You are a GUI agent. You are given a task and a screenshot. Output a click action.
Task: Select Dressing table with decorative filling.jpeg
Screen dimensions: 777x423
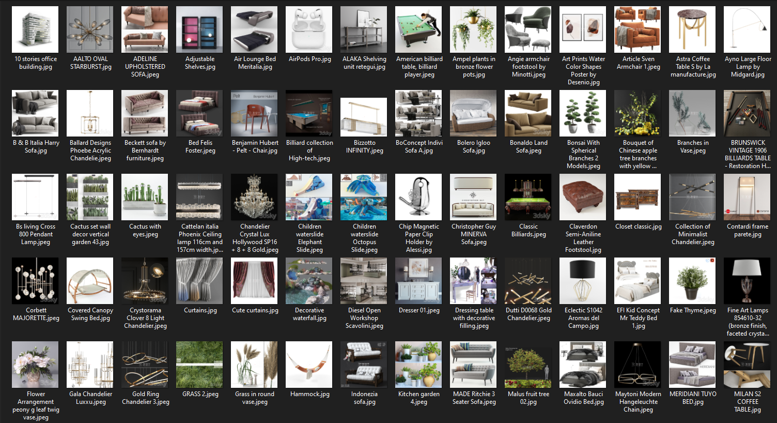[474, 281]
